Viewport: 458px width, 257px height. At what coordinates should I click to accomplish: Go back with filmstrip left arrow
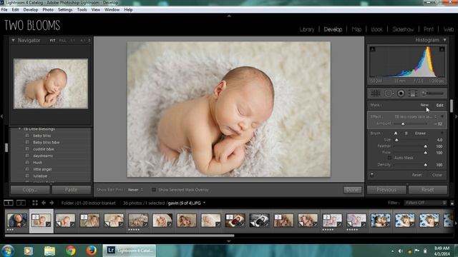coord(44,203)
